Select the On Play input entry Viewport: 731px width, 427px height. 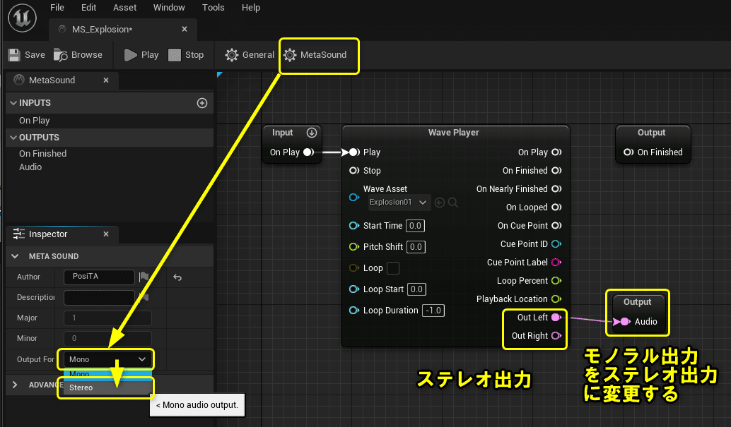click(34, 120)
